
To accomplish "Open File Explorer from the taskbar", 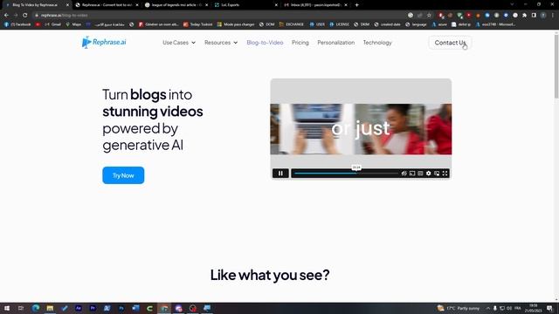I will coord(50,308).
